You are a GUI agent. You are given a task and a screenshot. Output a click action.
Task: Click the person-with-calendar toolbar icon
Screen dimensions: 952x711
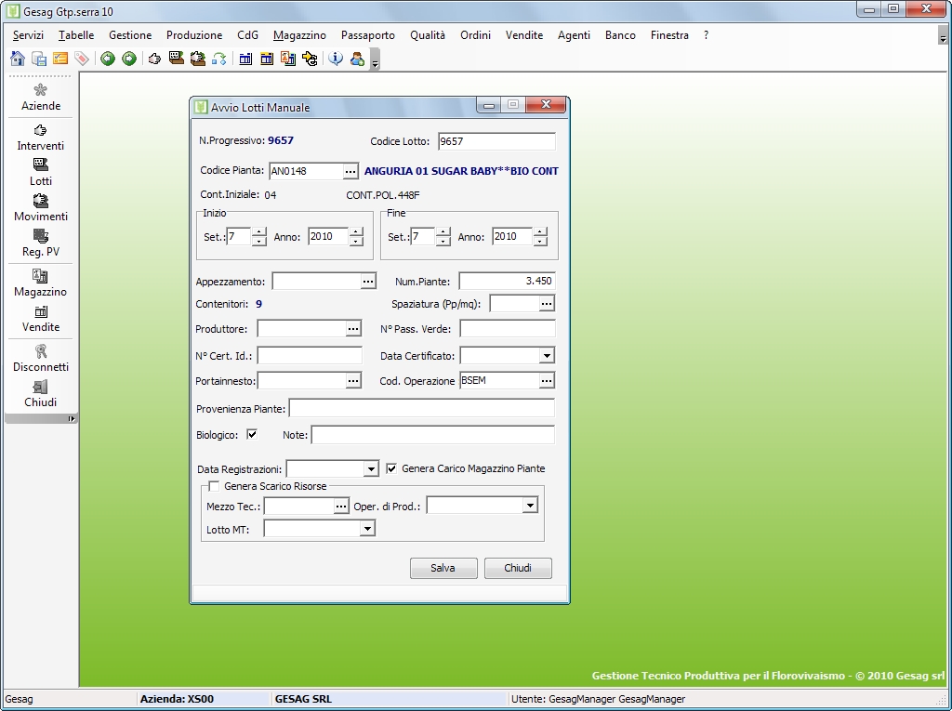click(288, 59)
